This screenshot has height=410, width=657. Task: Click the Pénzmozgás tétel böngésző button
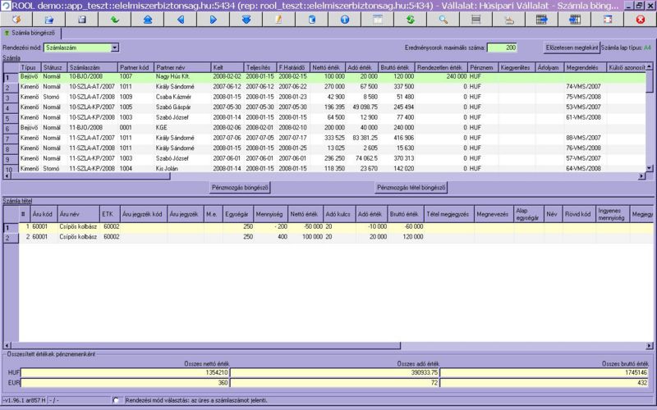coord(411,187)
